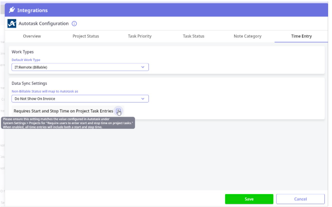Save the Autotask configuration
This screenshot has width=332, height=207.
[249, 199]
